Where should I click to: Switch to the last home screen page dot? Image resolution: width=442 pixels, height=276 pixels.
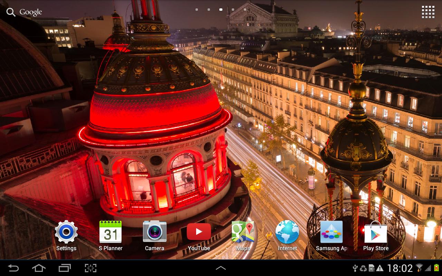click(x=245, y=10)
